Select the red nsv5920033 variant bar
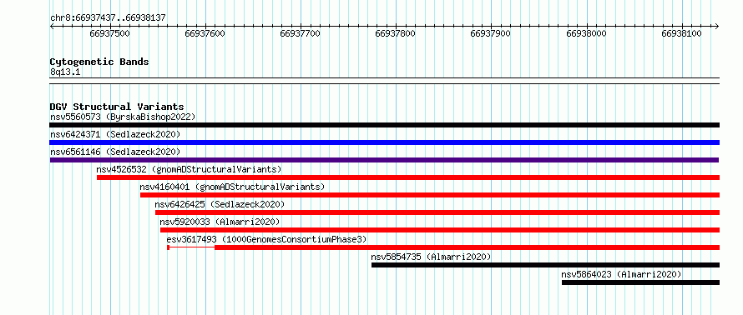Image resolution: width=743 pixels, height=315 pixels. [x=440, y=230]
